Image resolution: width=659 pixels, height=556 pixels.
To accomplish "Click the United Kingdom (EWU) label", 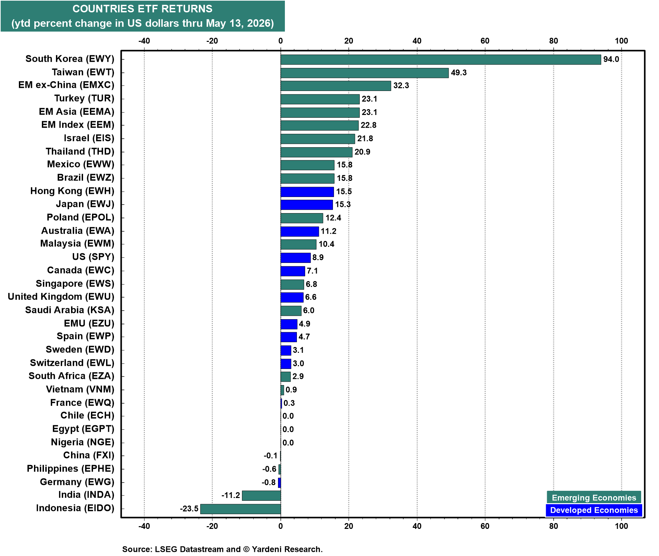I will (61, 297).
